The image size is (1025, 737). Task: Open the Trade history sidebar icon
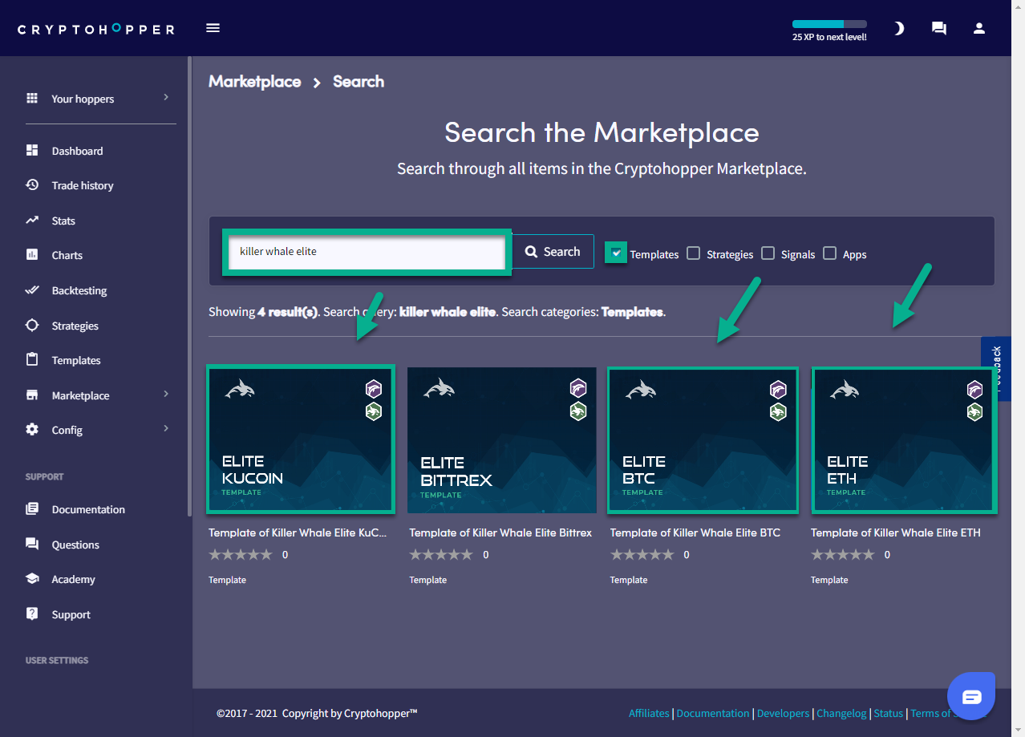(32, 185)
